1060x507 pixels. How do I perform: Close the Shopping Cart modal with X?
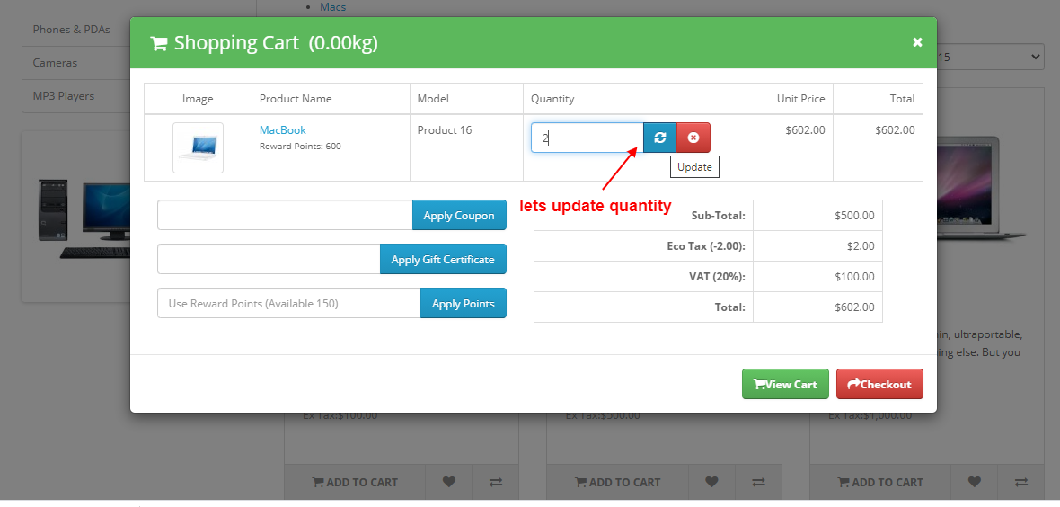coord(917,42)
